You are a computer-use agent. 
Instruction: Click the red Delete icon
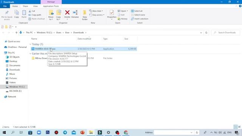tap(67, 12)
